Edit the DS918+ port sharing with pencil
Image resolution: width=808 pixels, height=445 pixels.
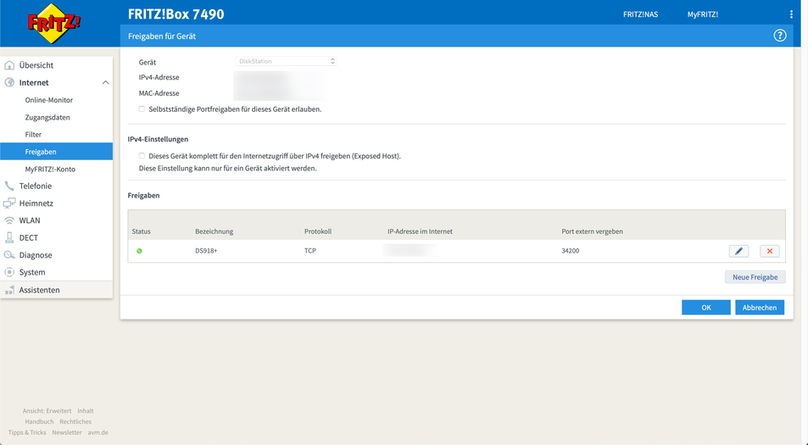(738, 251)
